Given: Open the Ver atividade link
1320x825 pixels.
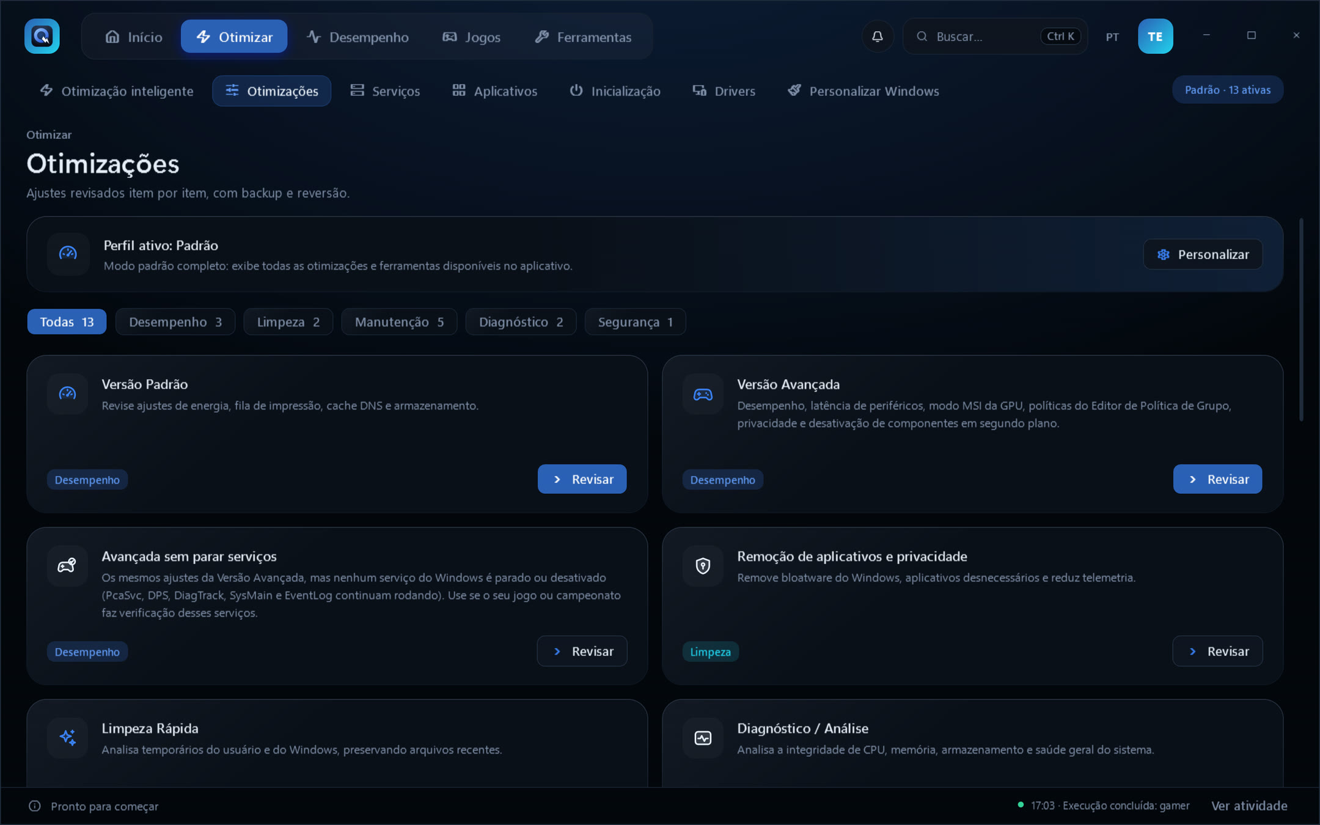Looking at the screenshot, I should tap(1249, 806).
